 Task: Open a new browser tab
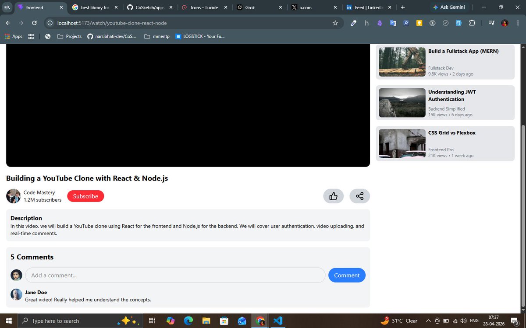click(403, 7)
